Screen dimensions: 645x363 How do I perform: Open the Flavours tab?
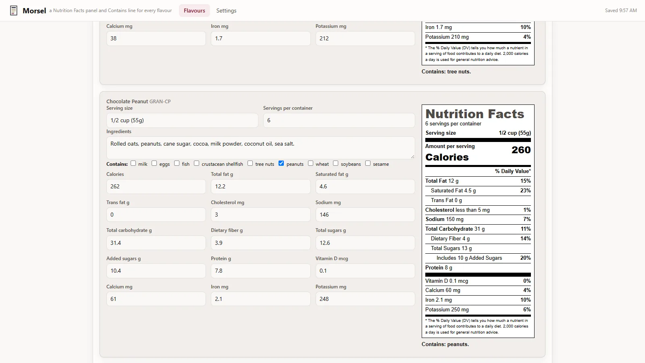click(194, 10)
